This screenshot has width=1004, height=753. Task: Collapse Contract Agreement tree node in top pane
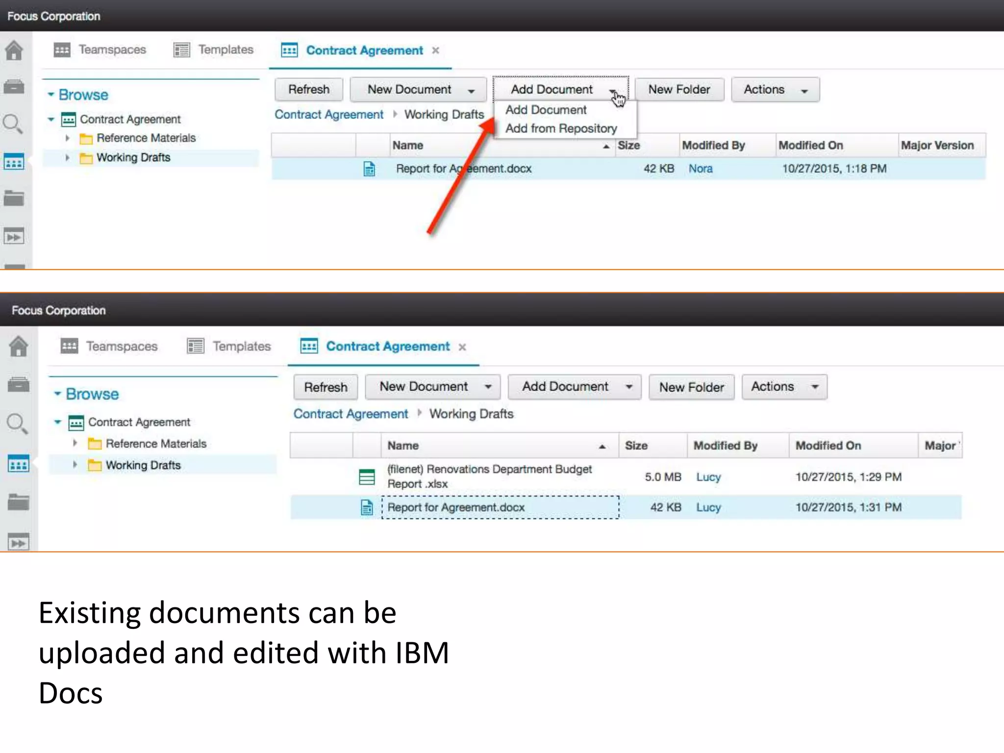51,119
